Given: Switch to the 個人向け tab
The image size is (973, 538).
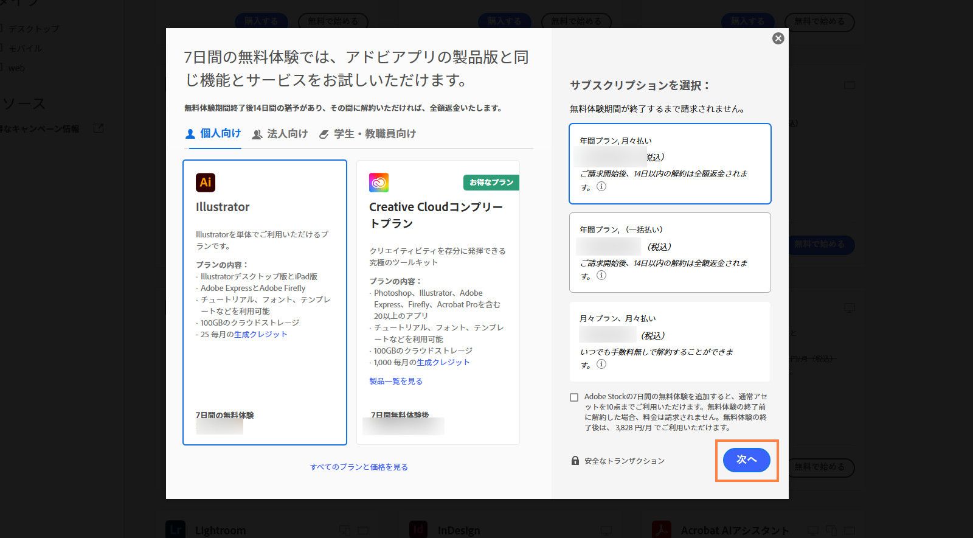Looking at the screenshot, I should coord(213,134).
